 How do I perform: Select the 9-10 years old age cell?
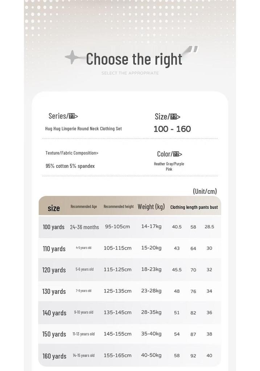tap(84, 312)
